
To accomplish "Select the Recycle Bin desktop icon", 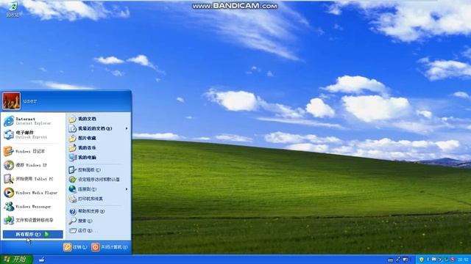I will tap(13, 9).
